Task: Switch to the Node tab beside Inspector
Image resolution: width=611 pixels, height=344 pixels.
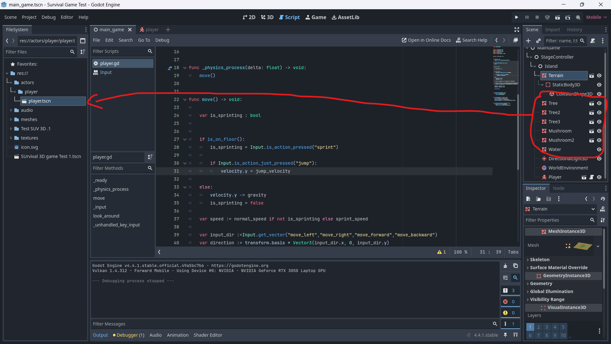Action: tap(558, 188)
